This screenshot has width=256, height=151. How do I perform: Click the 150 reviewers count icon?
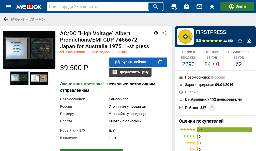pos(228,41)
